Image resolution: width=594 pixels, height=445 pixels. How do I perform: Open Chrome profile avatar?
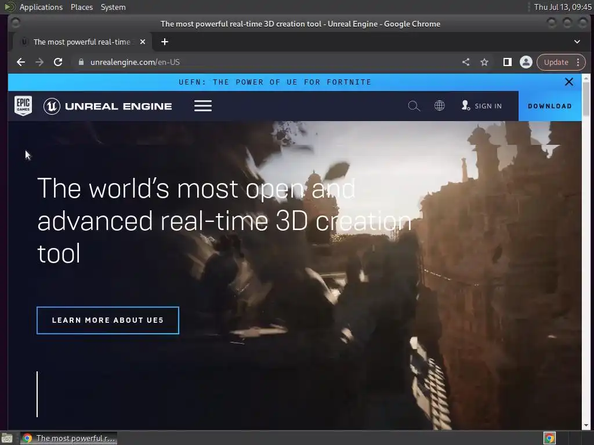(526, 62)
